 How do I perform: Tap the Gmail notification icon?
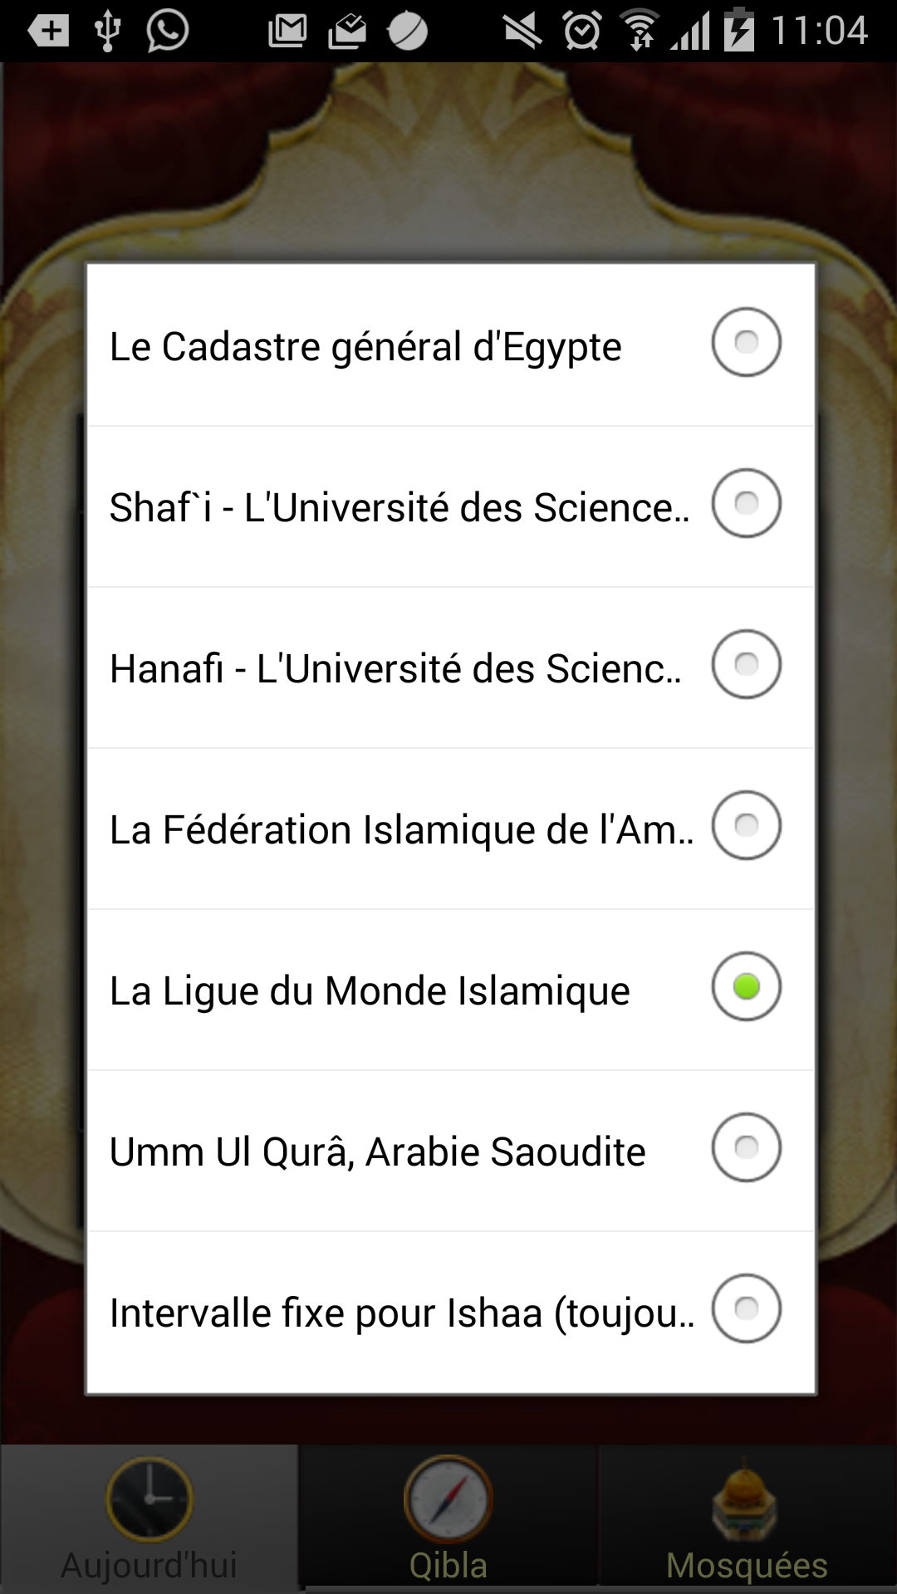pyautogui.click(x=287, y=32)
